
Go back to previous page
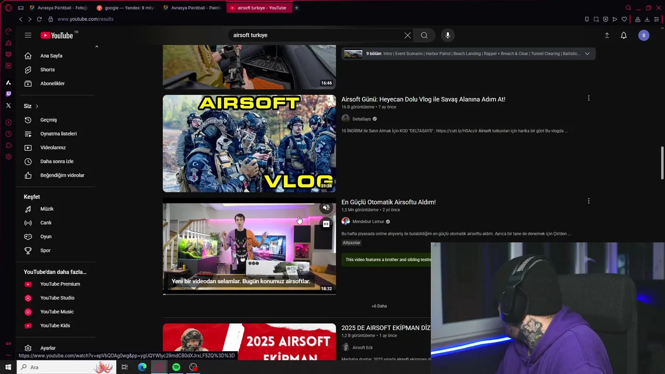tap(21, 19)
